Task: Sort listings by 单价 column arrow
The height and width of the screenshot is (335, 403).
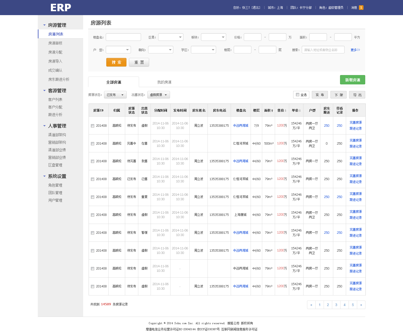Action: pos(299,110)
